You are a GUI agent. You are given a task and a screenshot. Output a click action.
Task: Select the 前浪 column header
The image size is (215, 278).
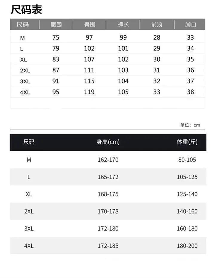coord(157,25)
